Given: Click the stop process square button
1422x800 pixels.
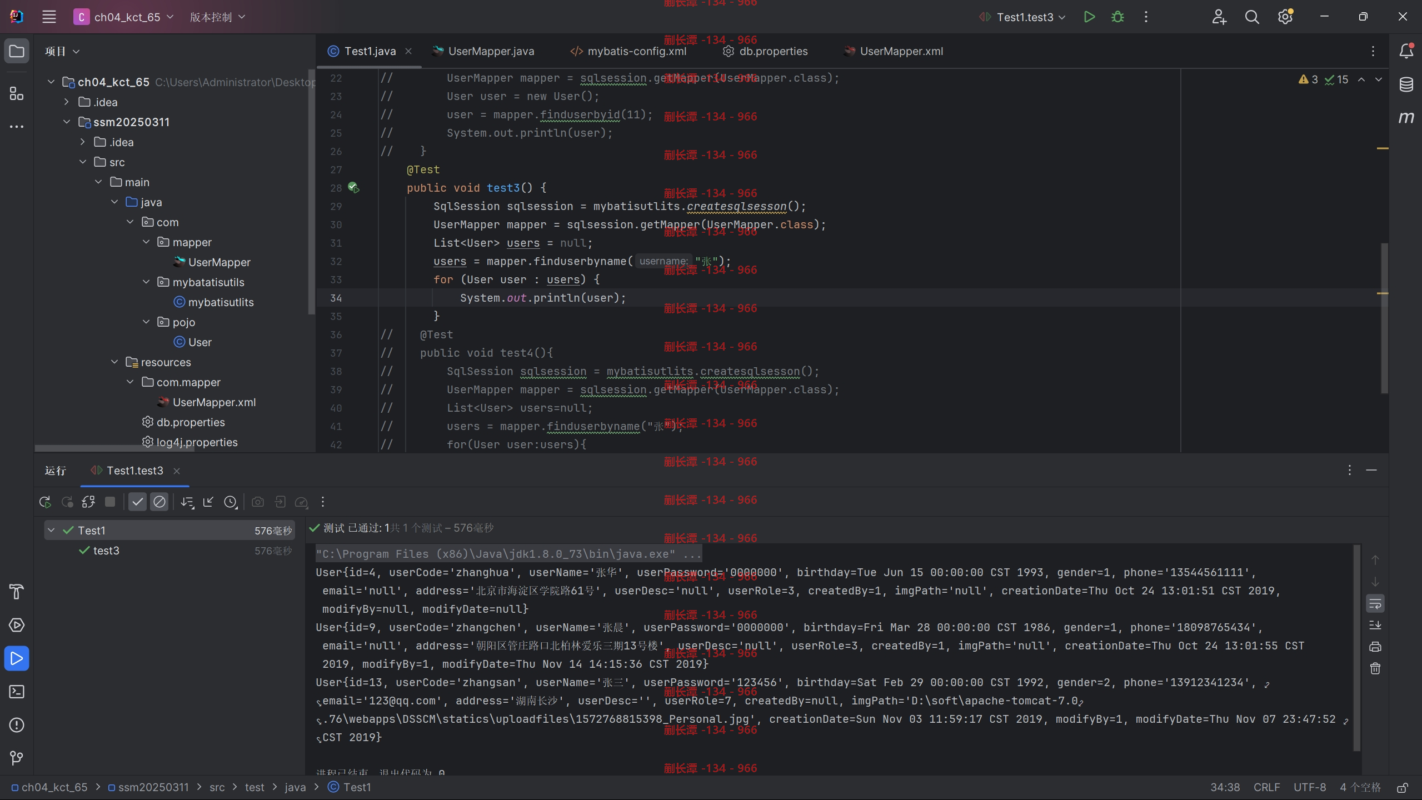Looking at the screenshot, I should [x=110, y=502].
